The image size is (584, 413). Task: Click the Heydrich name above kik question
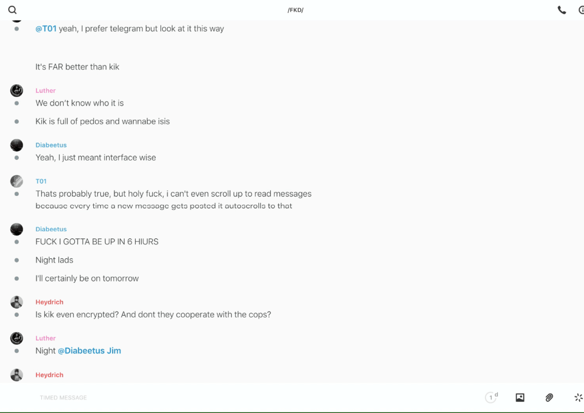pos(50,302)
